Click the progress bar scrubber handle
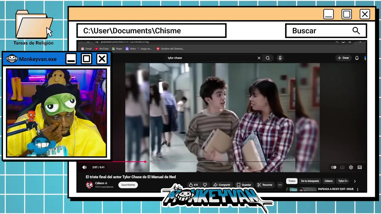381x214 pixels. tap(145, 162)
